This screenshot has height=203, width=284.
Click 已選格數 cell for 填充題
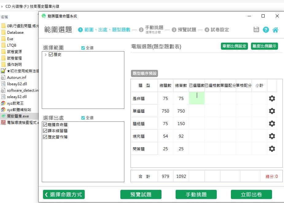click(x=212, y=136)
